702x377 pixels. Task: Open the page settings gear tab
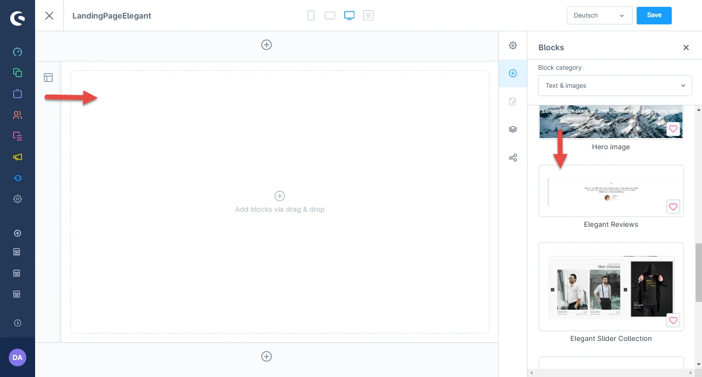(x=513, y=45)
